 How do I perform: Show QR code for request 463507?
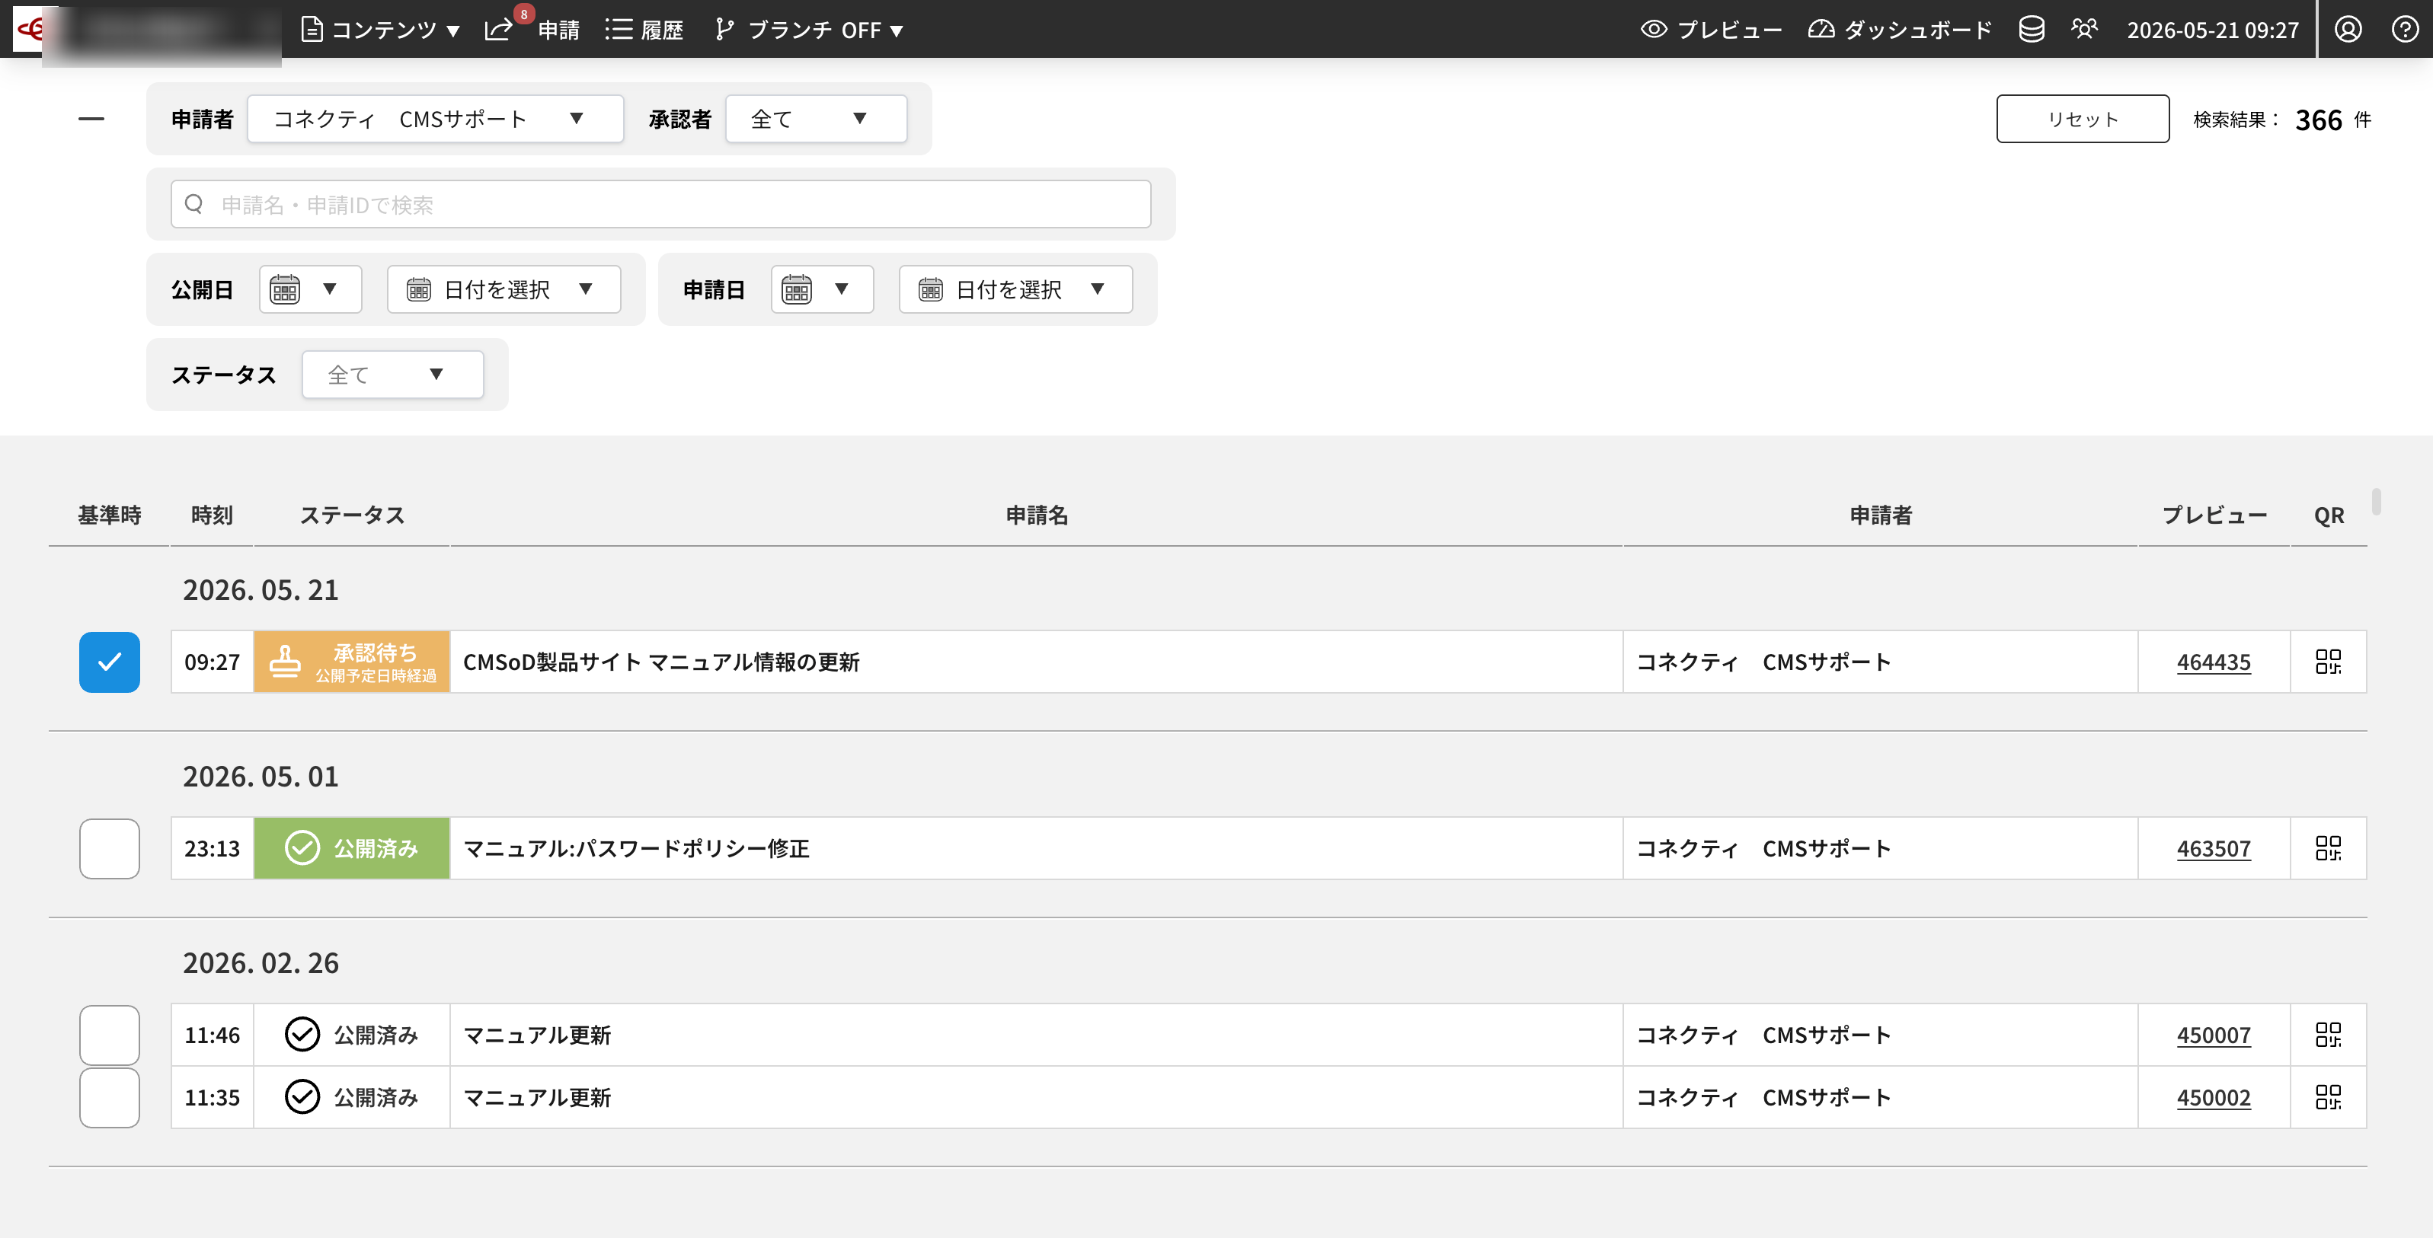coord(2328,848)
